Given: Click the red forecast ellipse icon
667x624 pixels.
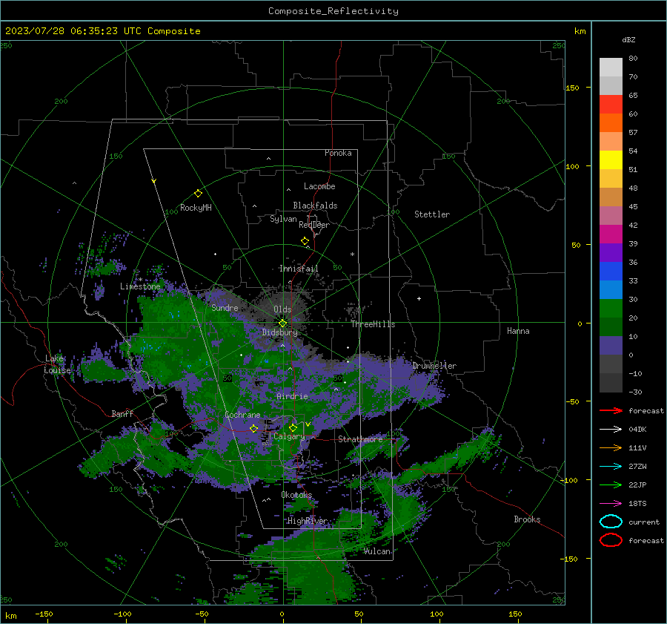Looking at the screenshot, I should point(611,540).
